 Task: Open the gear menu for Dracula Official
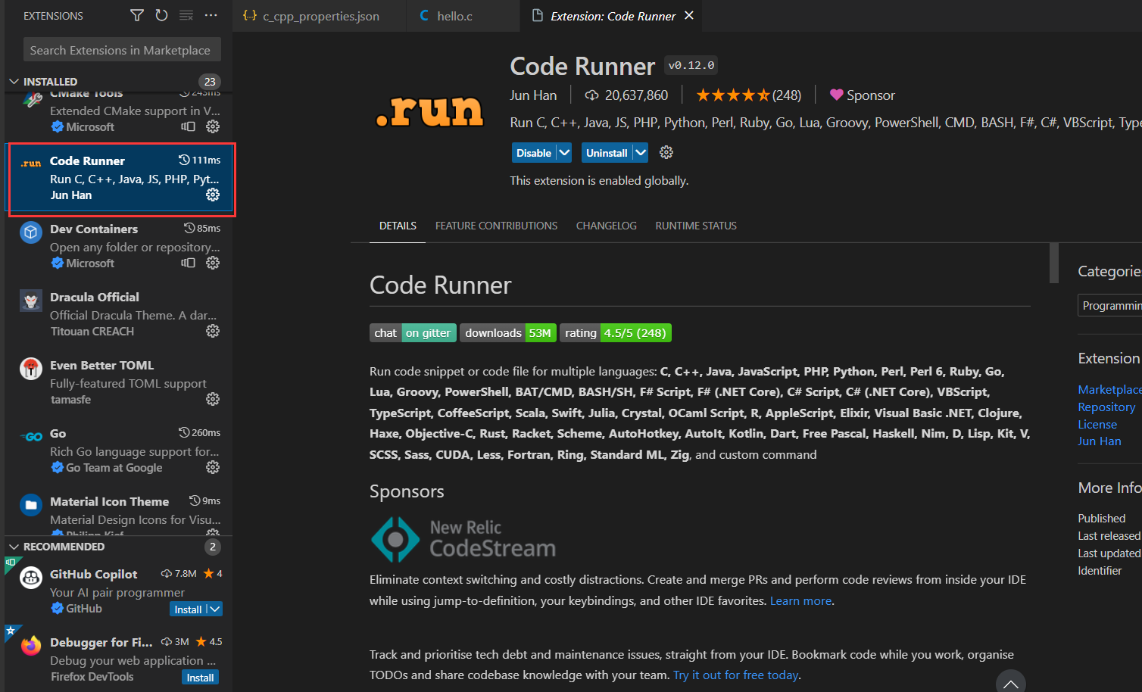pyautogui.click(x=213, y=331)
